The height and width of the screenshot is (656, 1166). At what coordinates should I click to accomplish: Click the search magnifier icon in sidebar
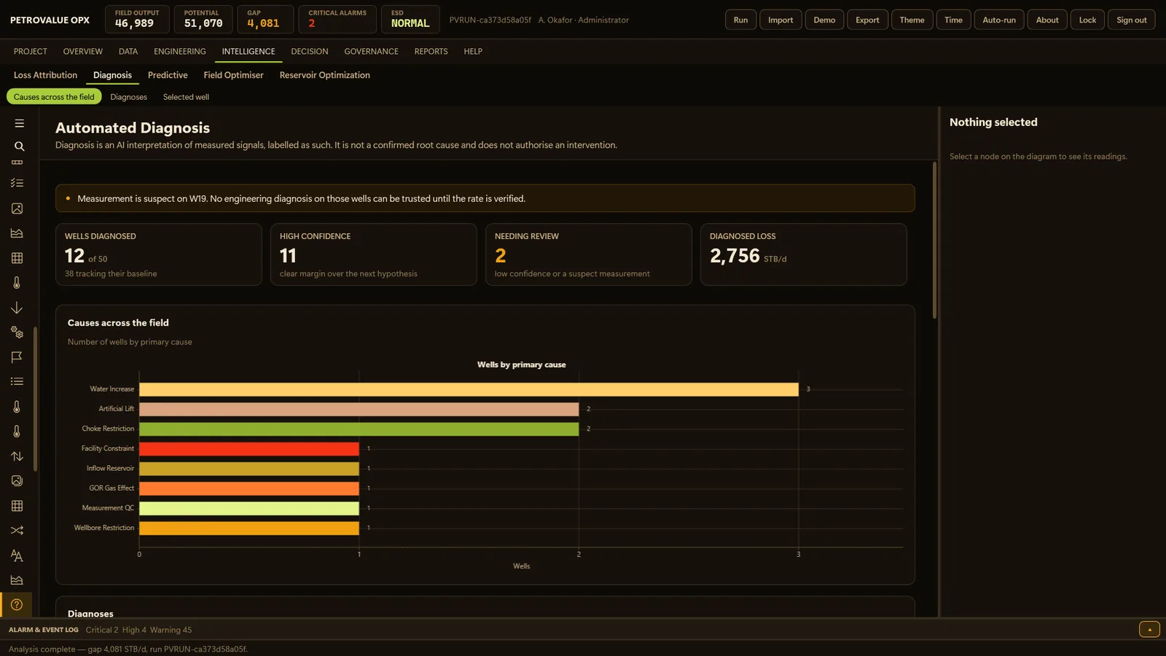19,147
